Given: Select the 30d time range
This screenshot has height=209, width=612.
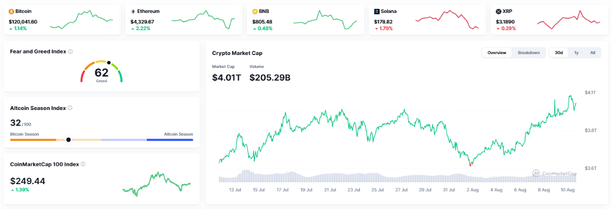Looking at the screenshot, I should point(558,53).
